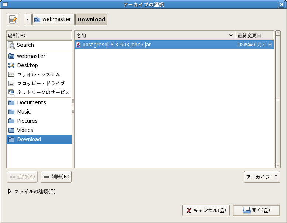Click the scrollbar down arrow of file list
Image resolution: width=287 pixels, height=223 pixels.
(x=278, y=165)
